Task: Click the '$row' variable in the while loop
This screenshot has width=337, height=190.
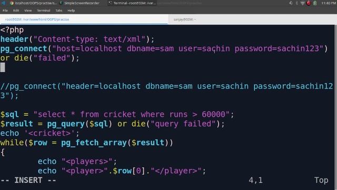Action: pyautogui.click(x=38, y=143)
